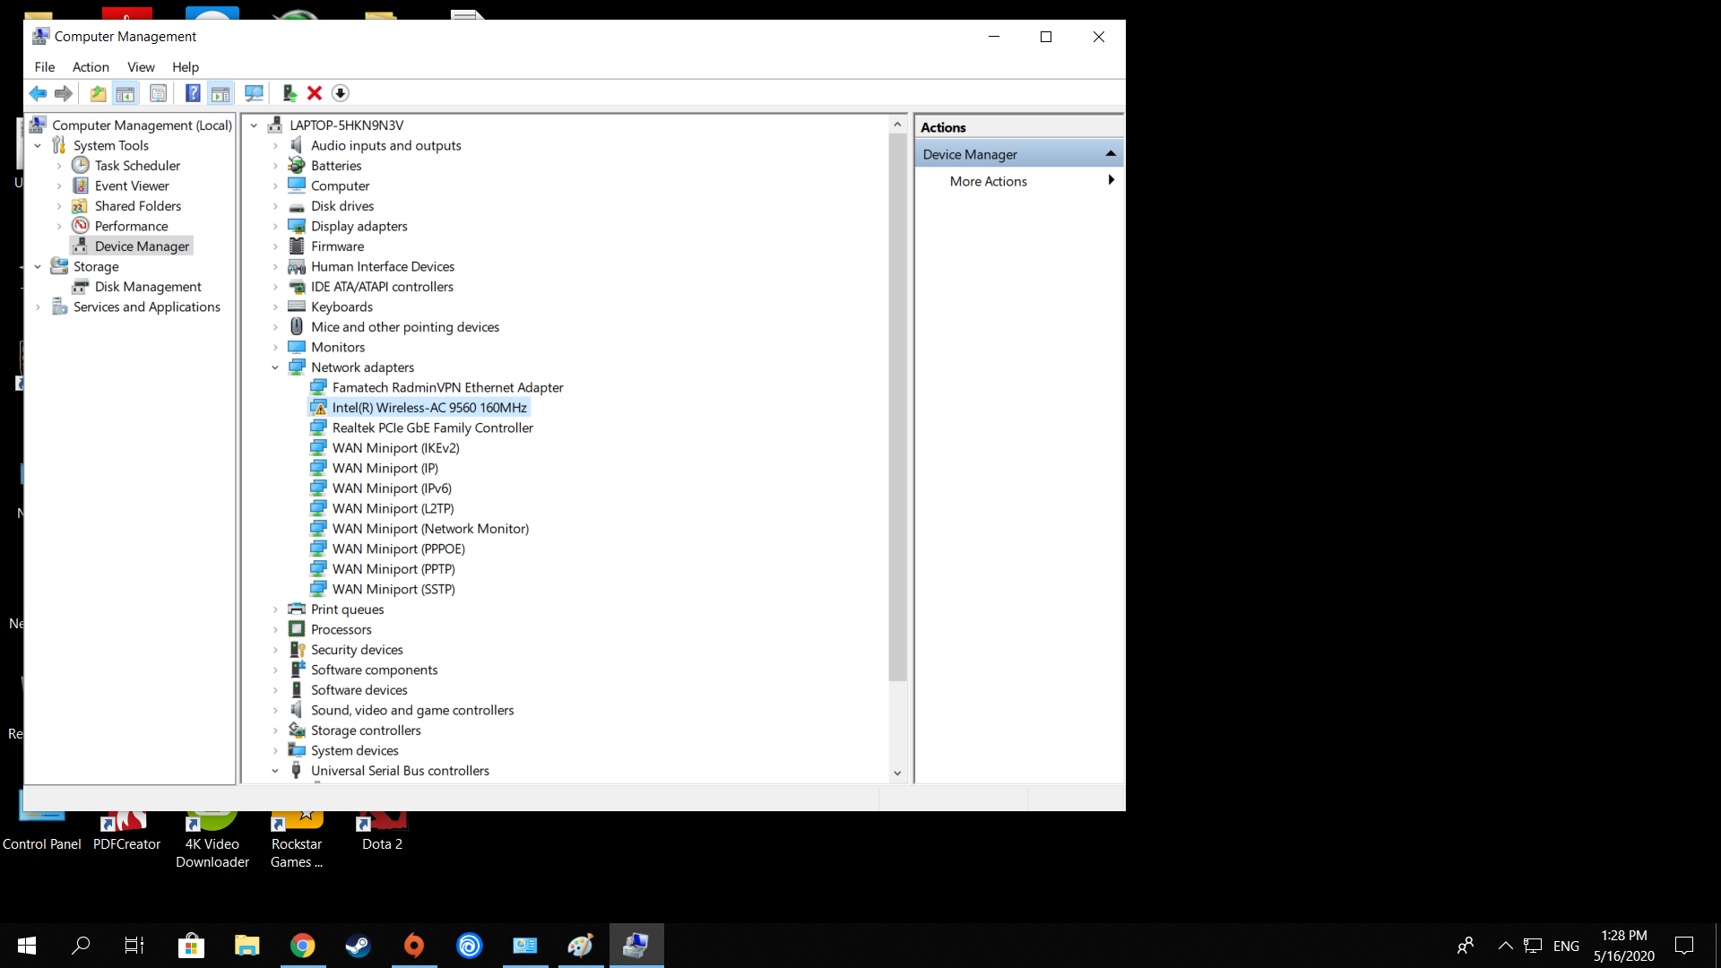1721x968 pixels.
Task: Open the Action menu
Action: (91, 67)
